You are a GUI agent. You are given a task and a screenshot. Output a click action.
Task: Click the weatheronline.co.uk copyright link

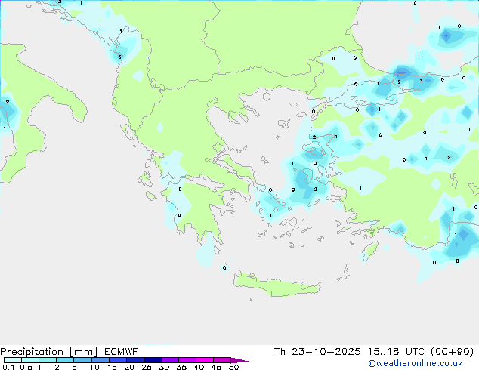click(x=416, y=363)
